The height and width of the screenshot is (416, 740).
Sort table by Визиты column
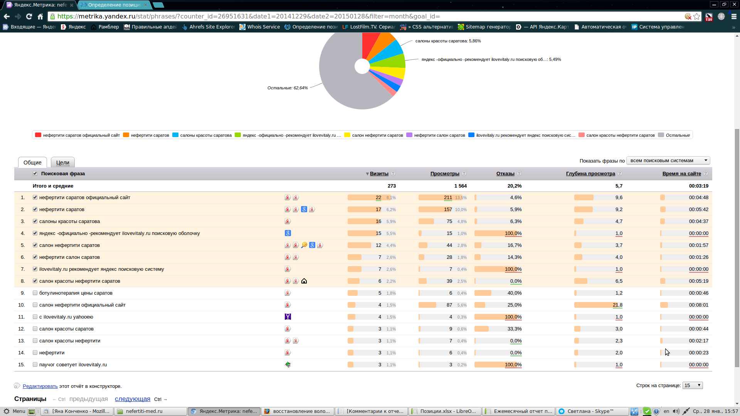click(379, 173)
